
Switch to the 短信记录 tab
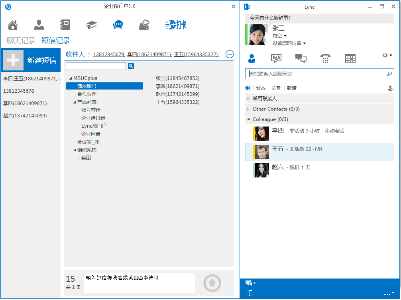[x=56, y=41]
